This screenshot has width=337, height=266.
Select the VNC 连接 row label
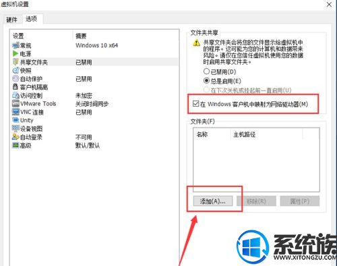[32, 112]
